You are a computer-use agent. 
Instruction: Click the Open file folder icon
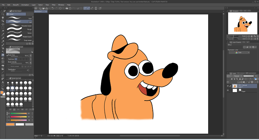tap(43, 8)
